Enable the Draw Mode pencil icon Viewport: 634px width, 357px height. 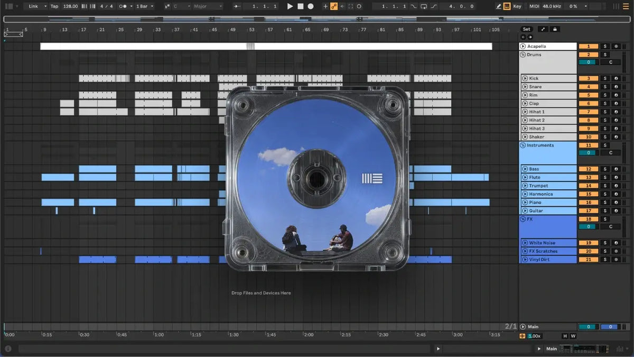point(499,6)
